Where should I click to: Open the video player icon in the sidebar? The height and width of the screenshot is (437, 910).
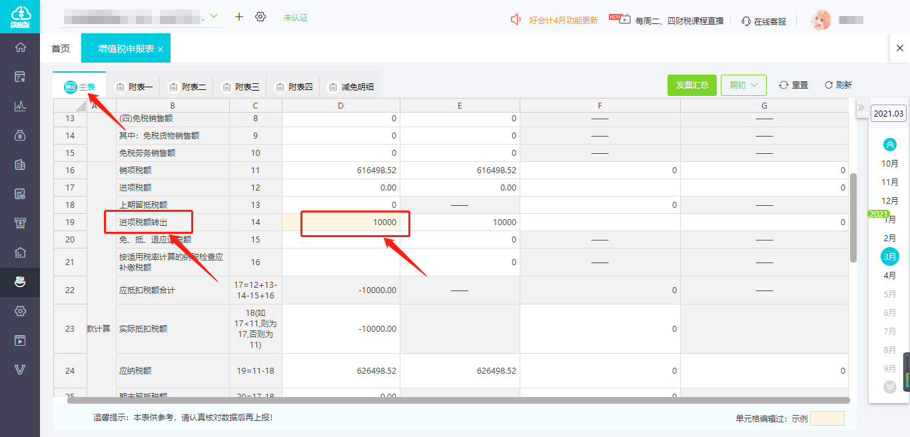[20, 340]
